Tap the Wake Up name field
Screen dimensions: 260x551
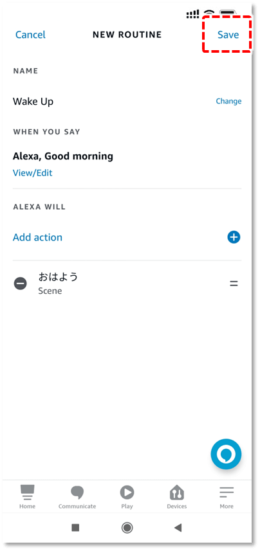[33, 102]
